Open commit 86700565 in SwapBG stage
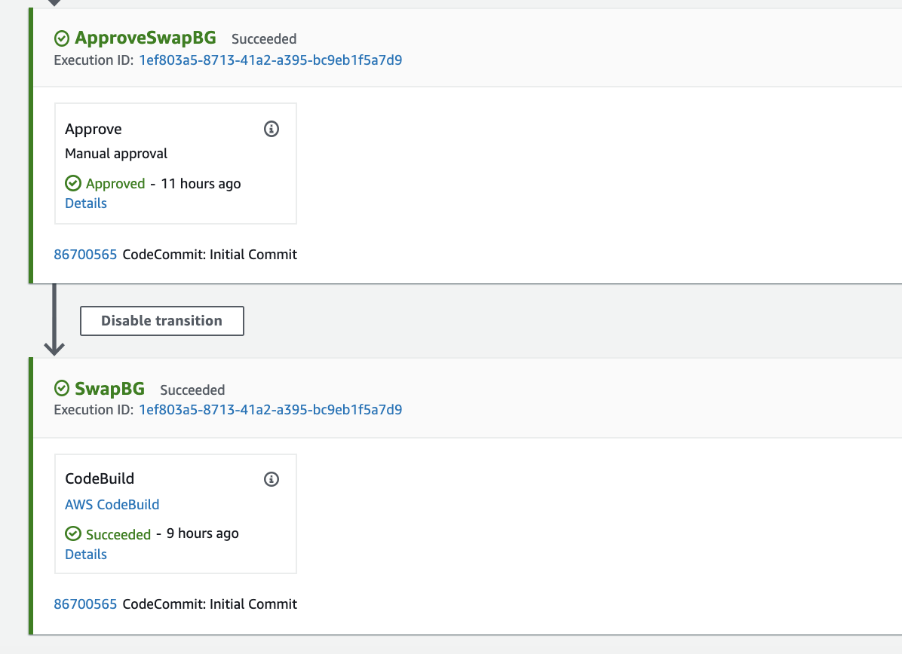This screenshot has height=654, width=902. click(85, 604)
